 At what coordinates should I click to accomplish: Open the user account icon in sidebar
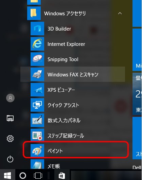[x=10, y=98]
